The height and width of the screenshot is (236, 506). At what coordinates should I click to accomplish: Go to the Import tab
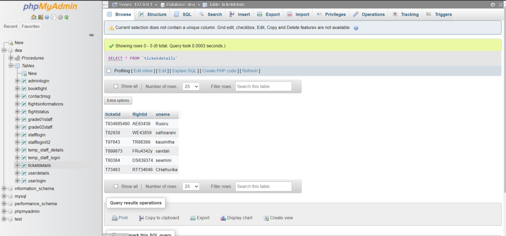click(x=298, y=14)
